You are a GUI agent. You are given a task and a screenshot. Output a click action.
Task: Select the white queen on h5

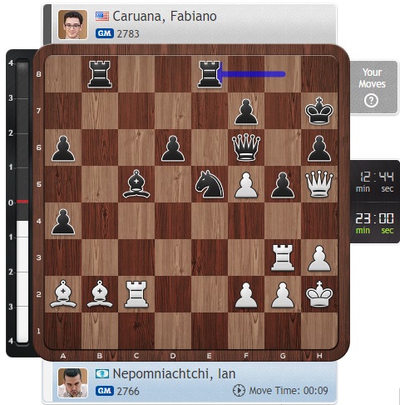tap(319, 184)
